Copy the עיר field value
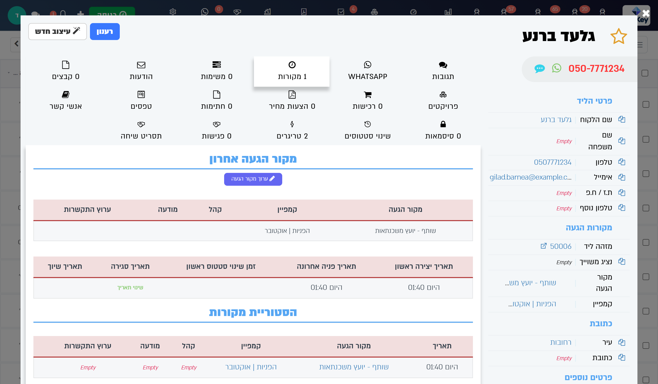The image size is (658, 384). pyautogui.click(x=622, y=342)
